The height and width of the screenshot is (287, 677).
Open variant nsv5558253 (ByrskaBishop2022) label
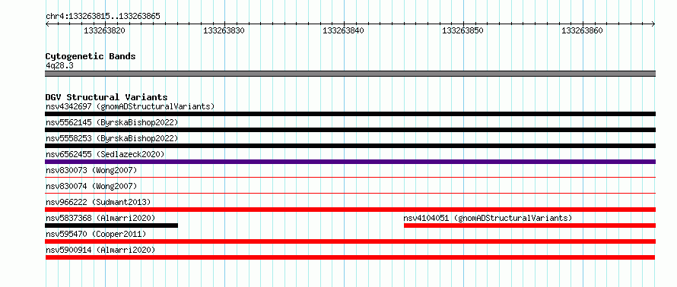click(x=112, y=138)
